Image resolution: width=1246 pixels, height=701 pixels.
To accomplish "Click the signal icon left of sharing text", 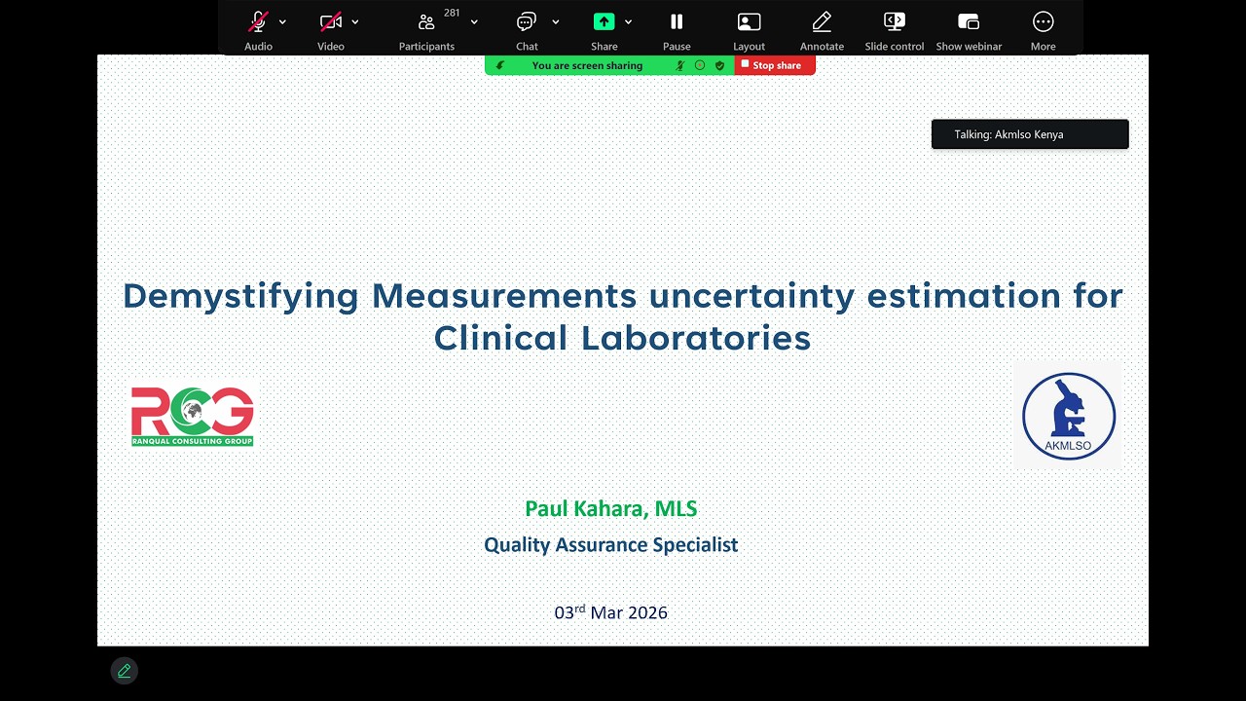I will [x=500, y=65].
